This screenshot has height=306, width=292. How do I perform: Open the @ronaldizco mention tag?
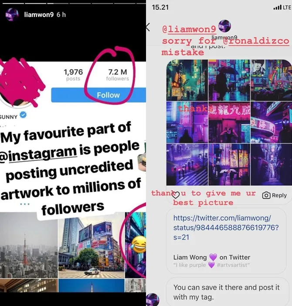(x=259, y=41)
